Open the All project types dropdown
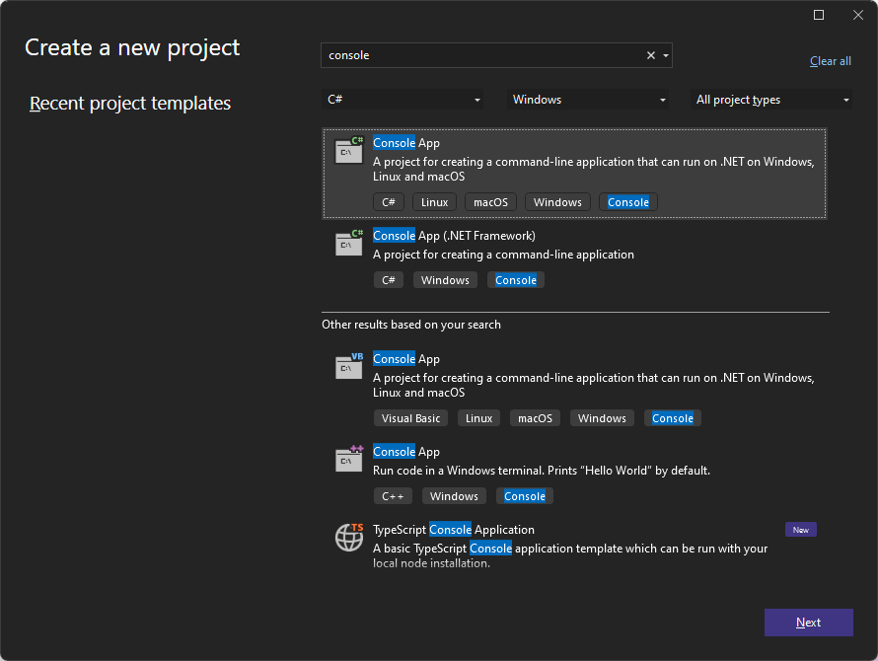Viewport: 878px width, 661px height. pos(771,99)
